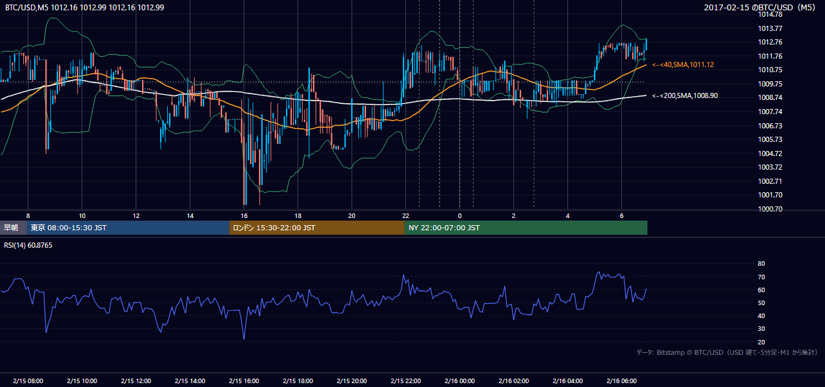The height and width of the screenshot is (387, 825).
Task: Click the 2/15 10:00 date label
Action: (x=82, y=381)
